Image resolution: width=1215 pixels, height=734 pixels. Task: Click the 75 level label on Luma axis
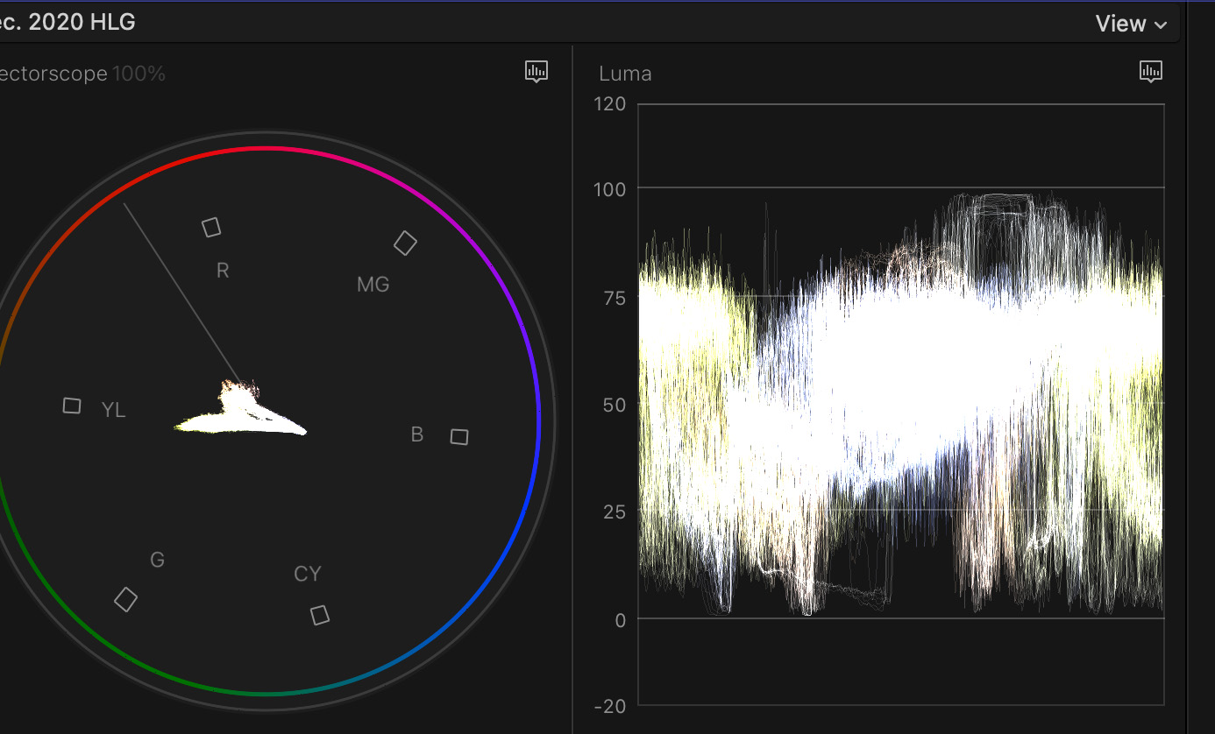point(614,298)
